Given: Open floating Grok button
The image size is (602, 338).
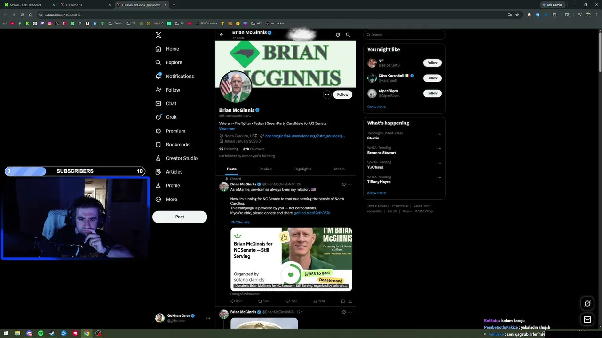Looking at the screenshot, I should click(587, 304).
